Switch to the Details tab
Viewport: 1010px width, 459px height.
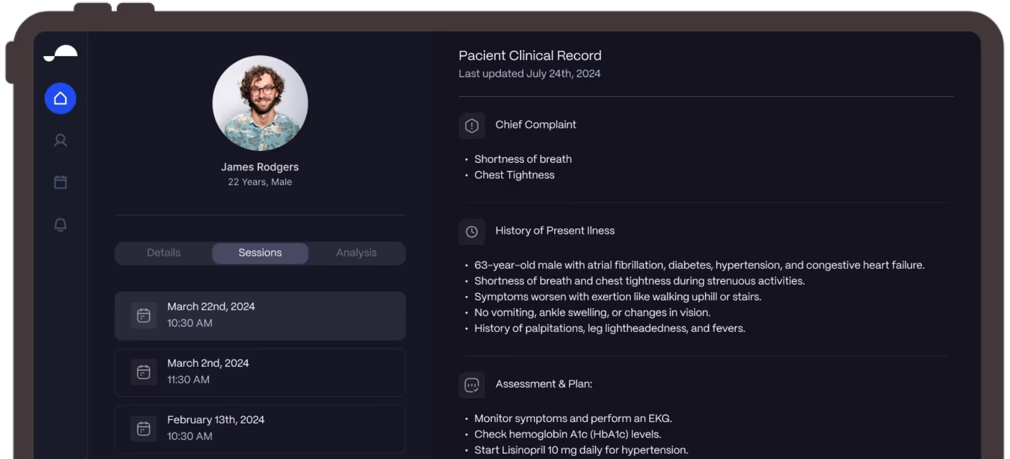point(163,253)
